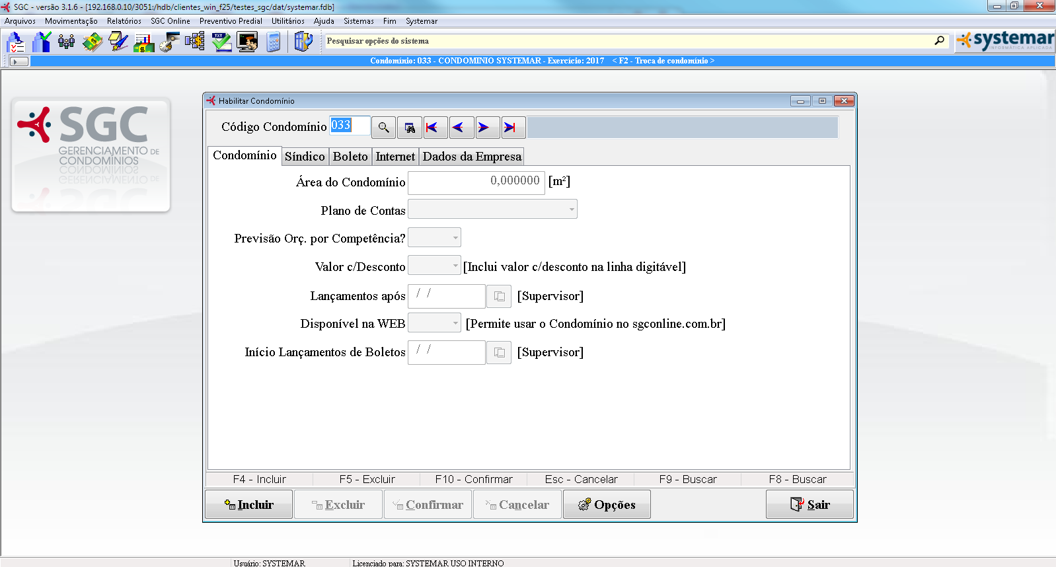Viewport: 1056px width, 567px height.
Task: Go to the first condominium record
Action: coord(432,128)
